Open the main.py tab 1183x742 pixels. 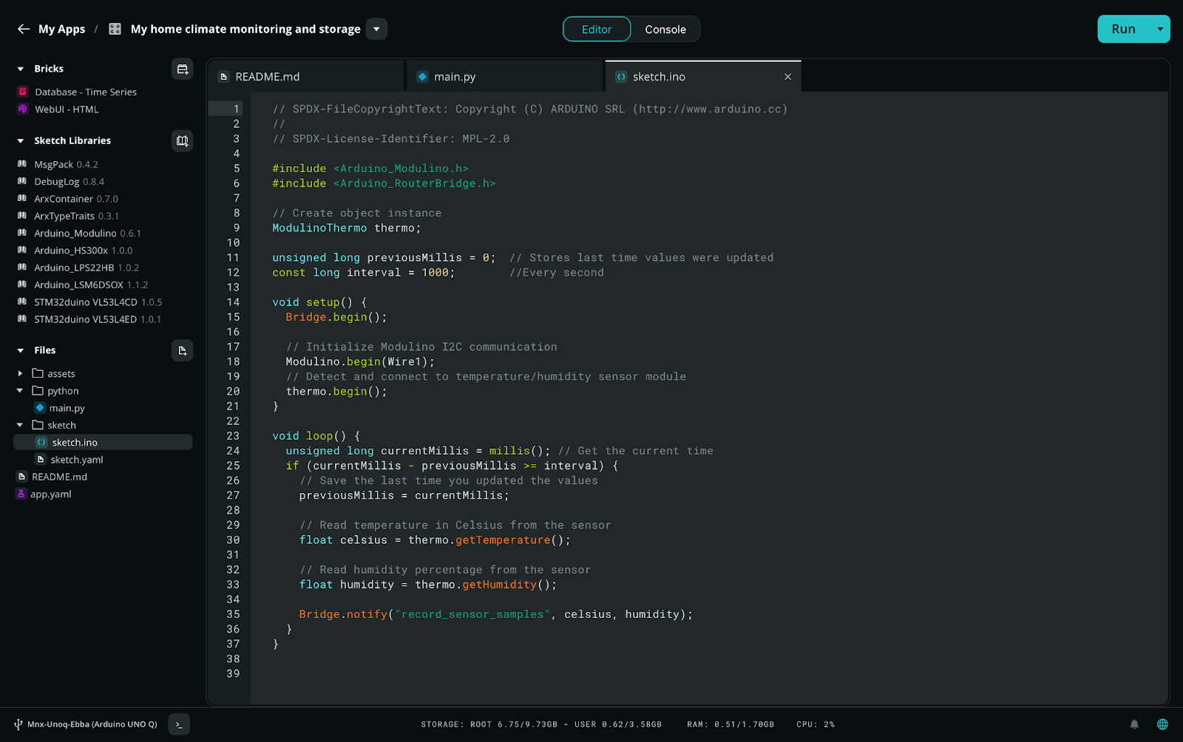pos(454,75)
